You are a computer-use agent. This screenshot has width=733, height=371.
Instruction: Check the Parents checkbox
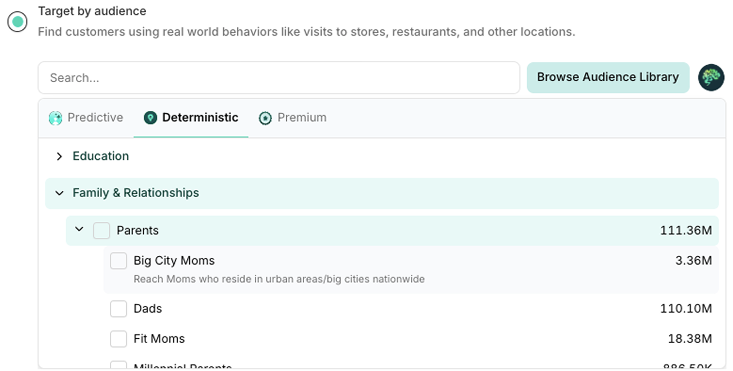pyautogui.click(x=101, y=231)
